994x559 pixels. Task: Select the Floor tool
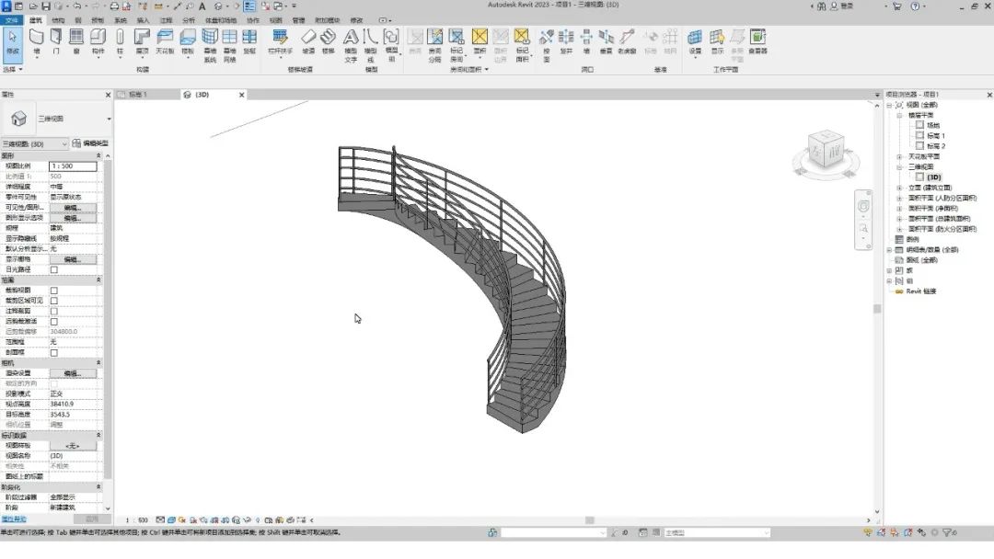point(188,41)
